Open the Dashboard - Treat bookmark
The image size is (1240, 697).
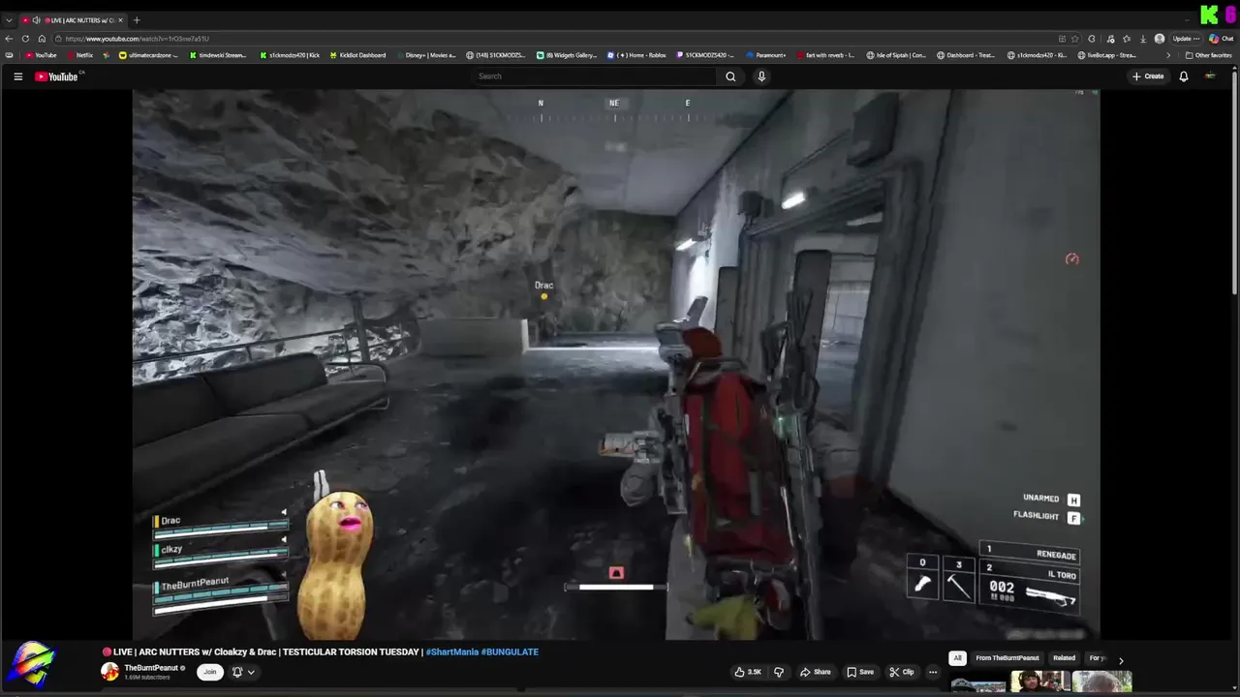coord(966,55)
